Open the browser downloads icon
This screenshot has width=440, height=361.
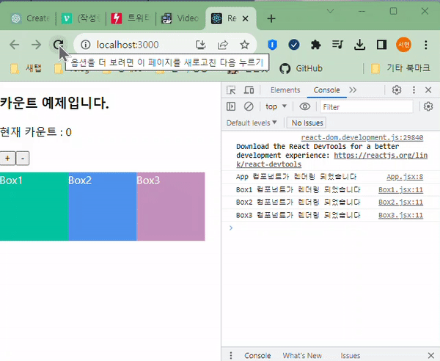point(359,45)
